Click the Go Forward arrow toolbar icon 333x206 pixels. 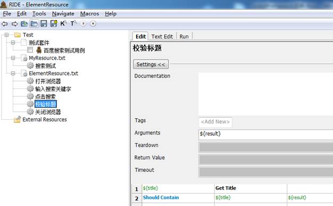(x=14, y=24)
